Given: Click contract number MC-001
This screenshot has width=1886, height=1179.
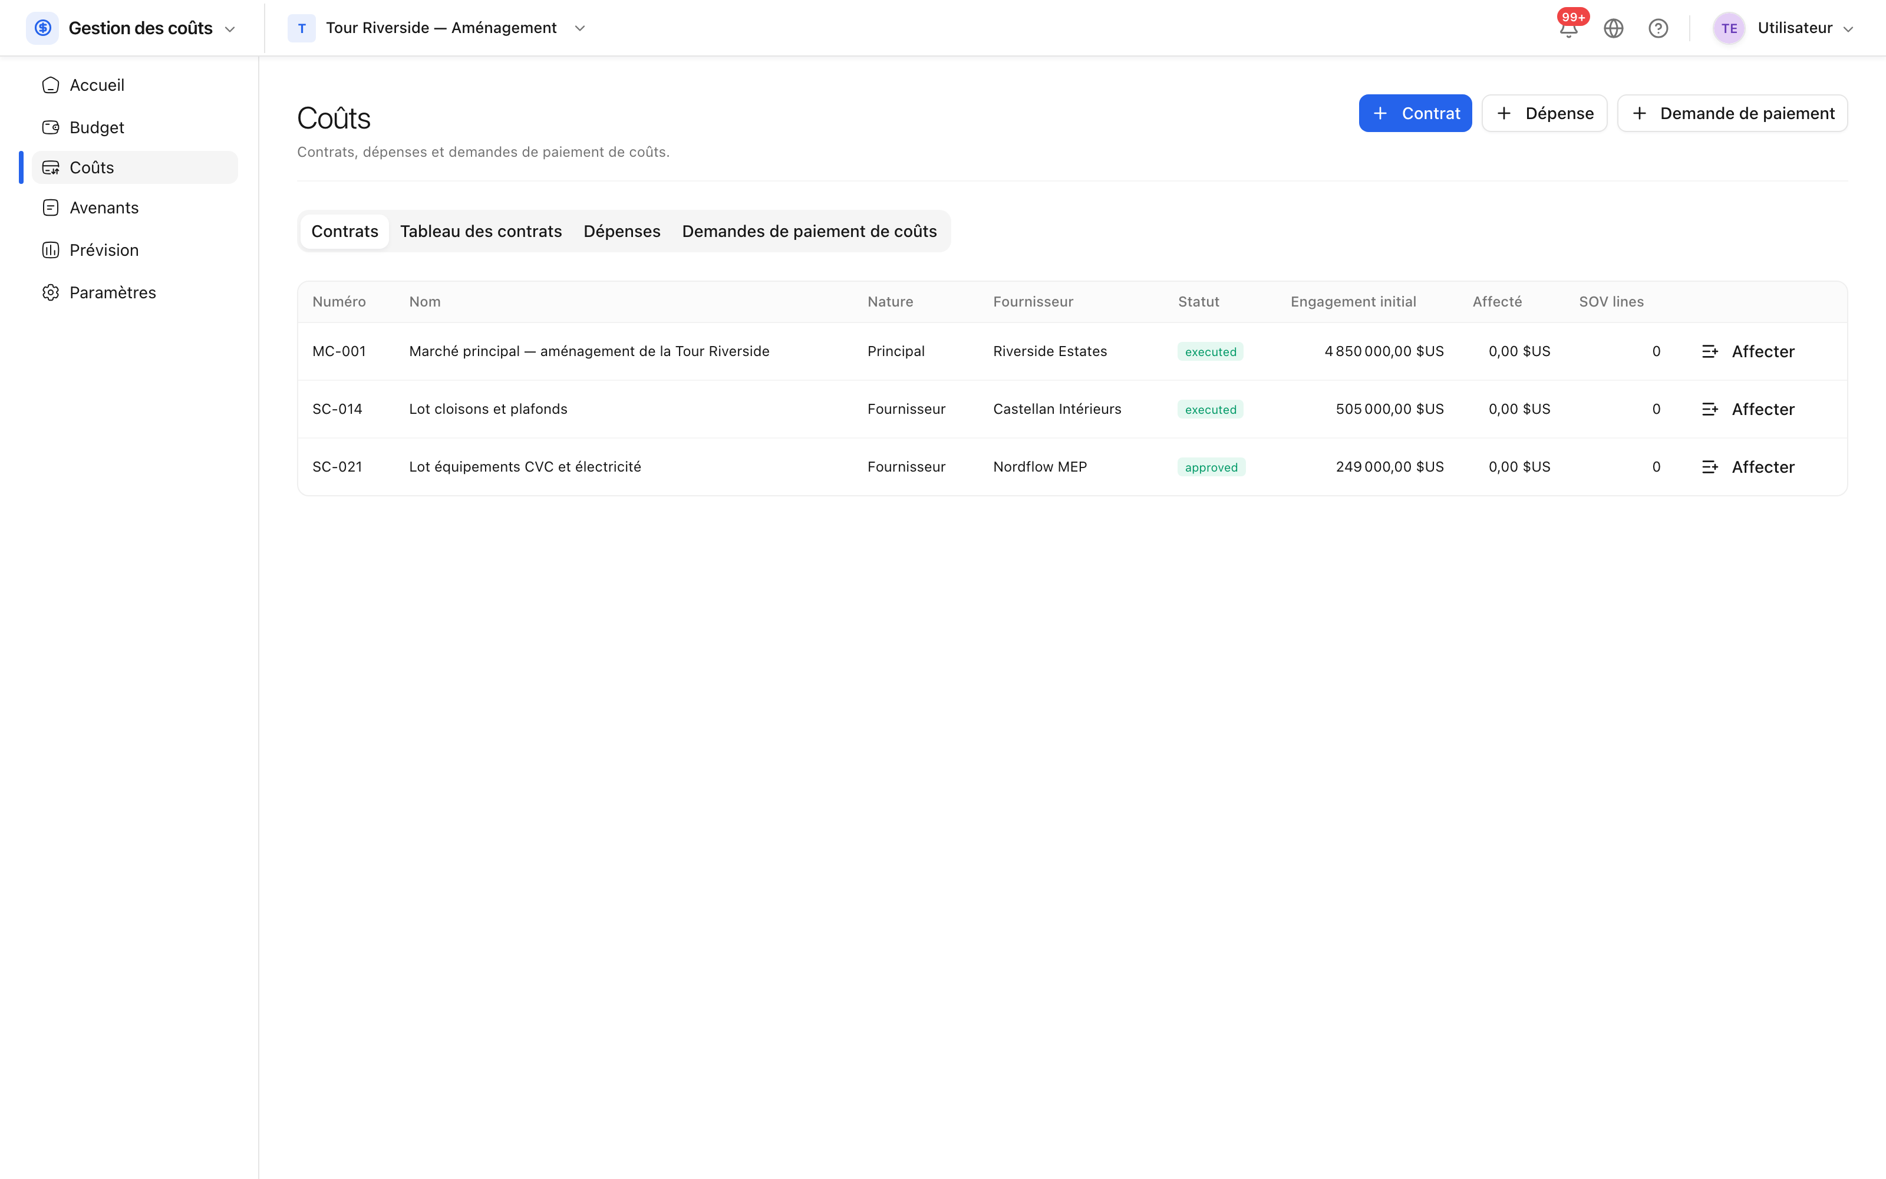Looking at the screenshot, I should point(339,352).
